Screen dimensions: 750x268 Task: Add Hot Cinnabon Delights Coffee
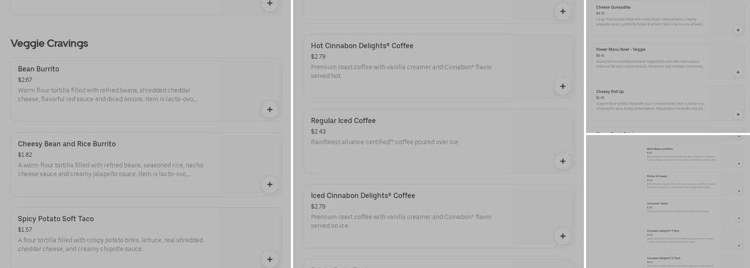(x=562, y=86)
